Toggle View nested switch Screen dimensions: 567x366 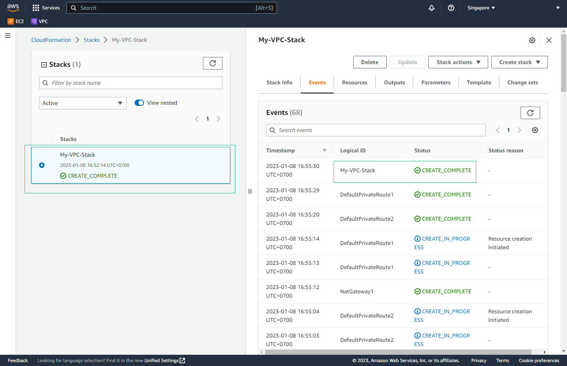click(x=139, y=103)
